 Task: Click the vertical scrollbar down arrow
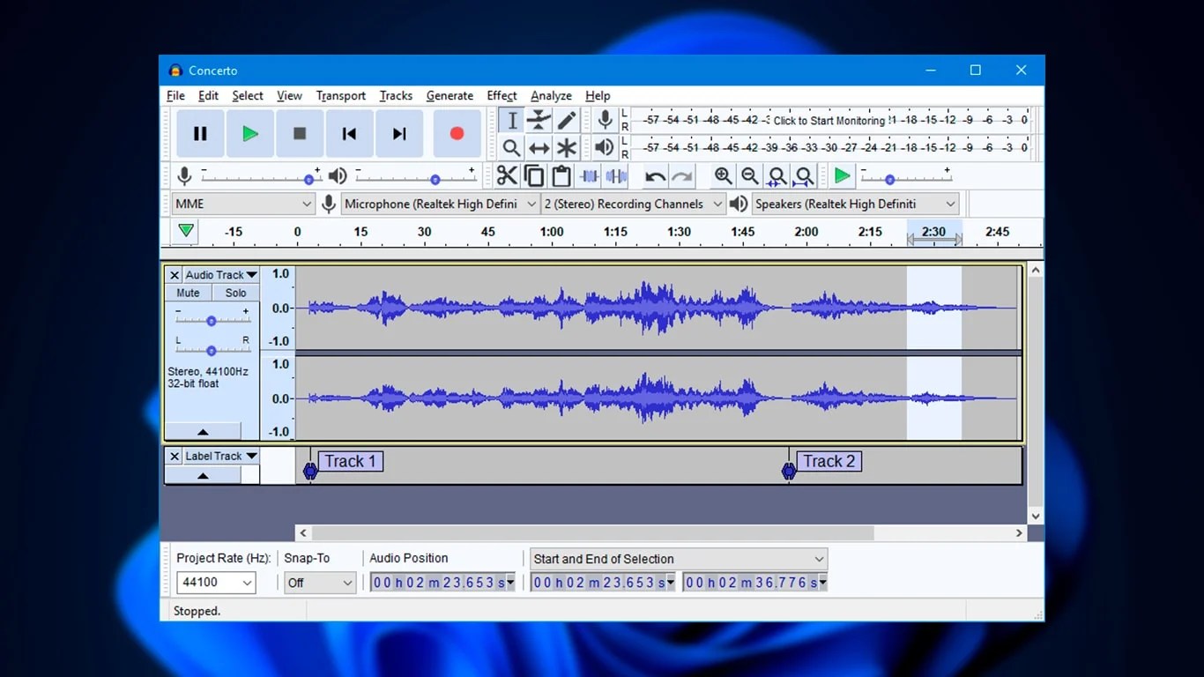(x=1036, y=517)
